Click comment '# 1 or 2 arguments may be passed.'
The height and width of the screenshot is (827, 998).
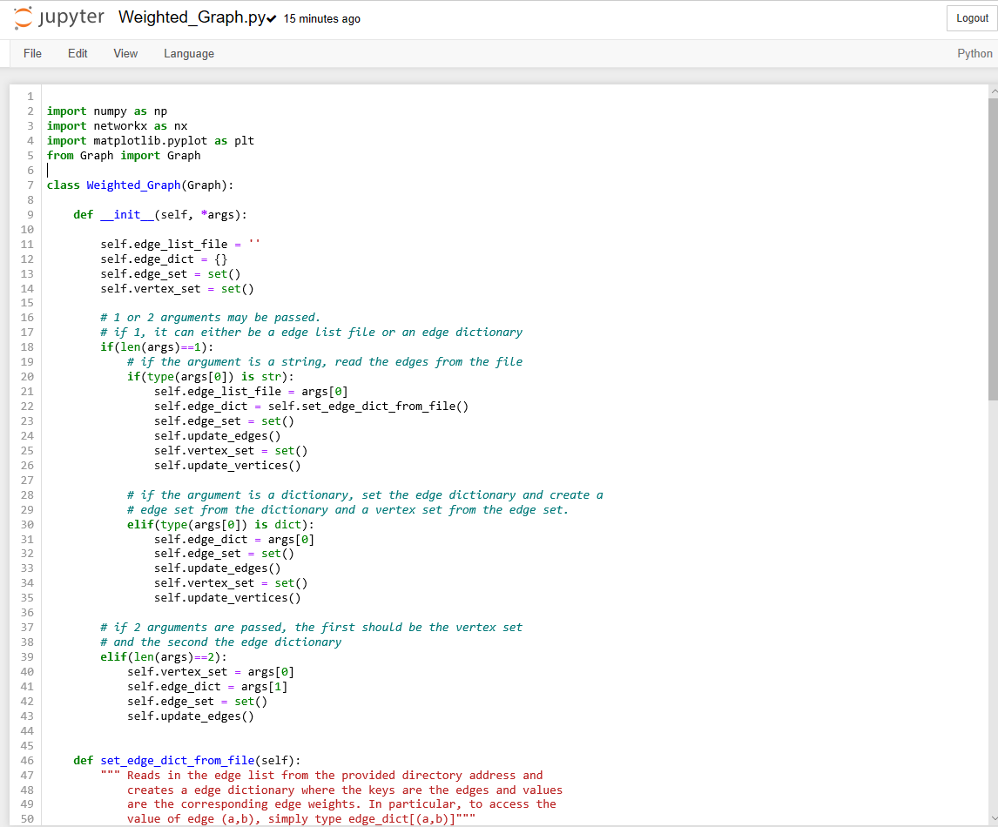coord(210,318)
